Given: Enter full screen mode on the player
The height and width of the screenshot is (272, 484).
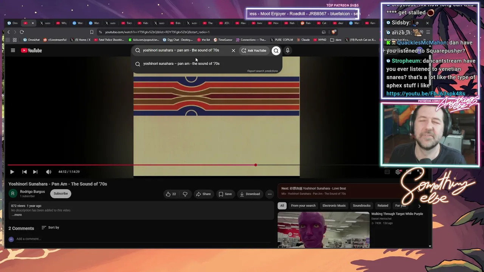Looking at the screenshot, I should pos(419,172).
